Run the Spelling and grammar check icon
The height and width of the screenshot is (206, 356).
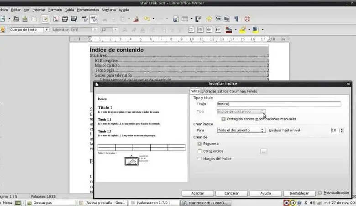click(x=84, y=19)
